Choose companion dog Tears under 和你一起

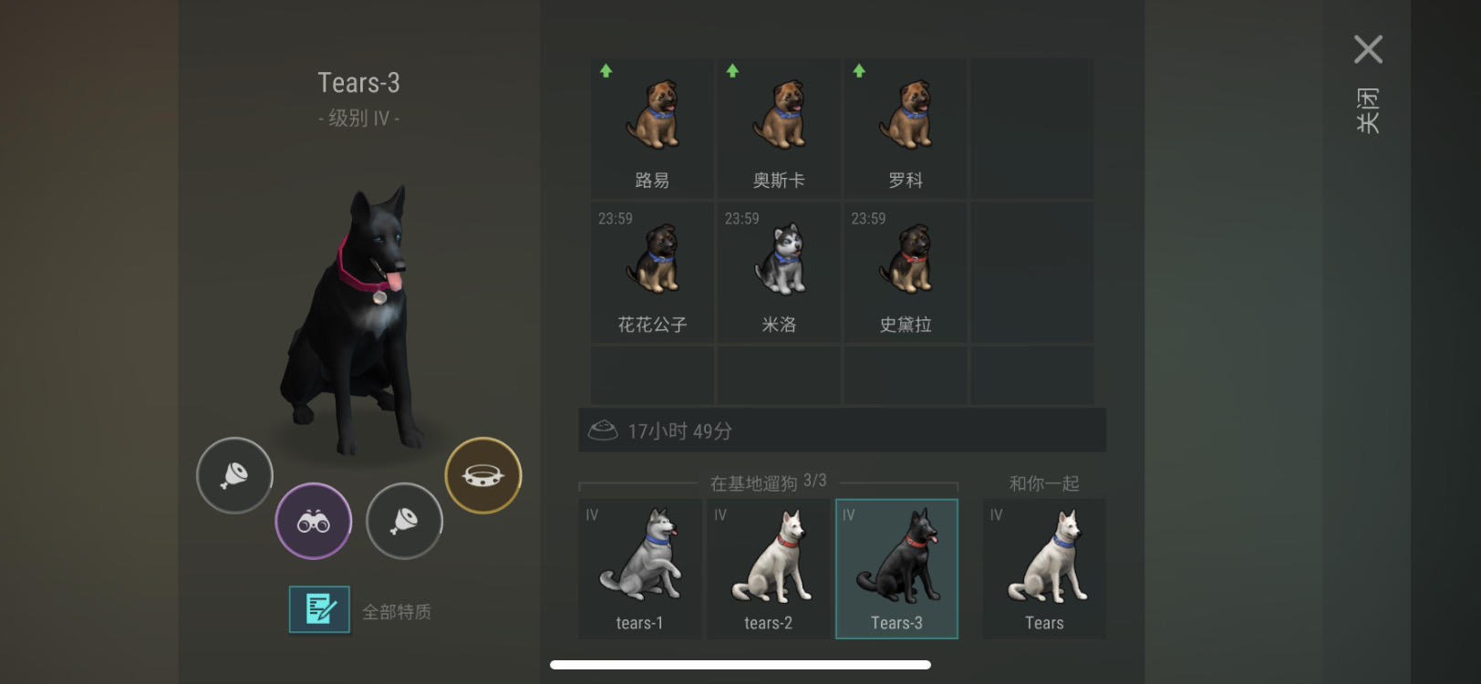(1044, 568)
